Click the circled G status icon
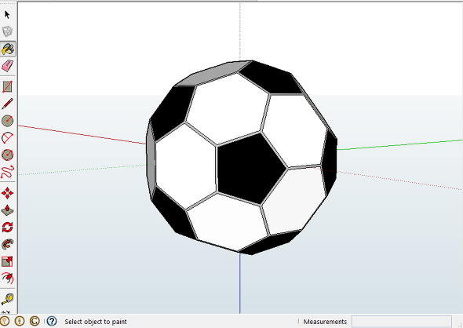 click(35, 321)
